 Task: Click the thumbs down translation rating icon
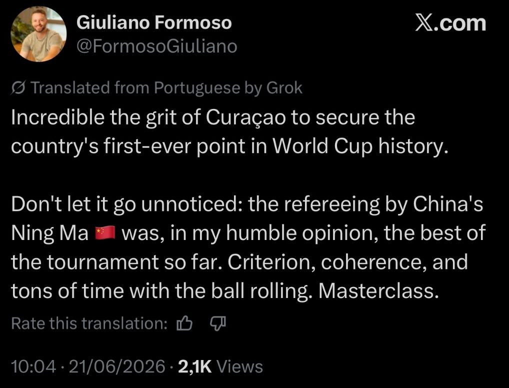[218, 323]
